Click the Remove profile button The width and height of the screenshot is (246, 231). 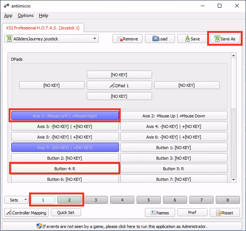(128, 38)
